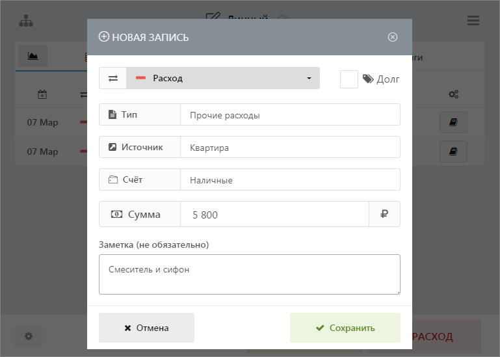
Task: Click the ruble currency symbol button
Action: 384,214
